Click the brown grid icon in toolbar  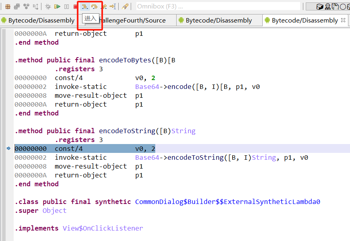point(8,6)
